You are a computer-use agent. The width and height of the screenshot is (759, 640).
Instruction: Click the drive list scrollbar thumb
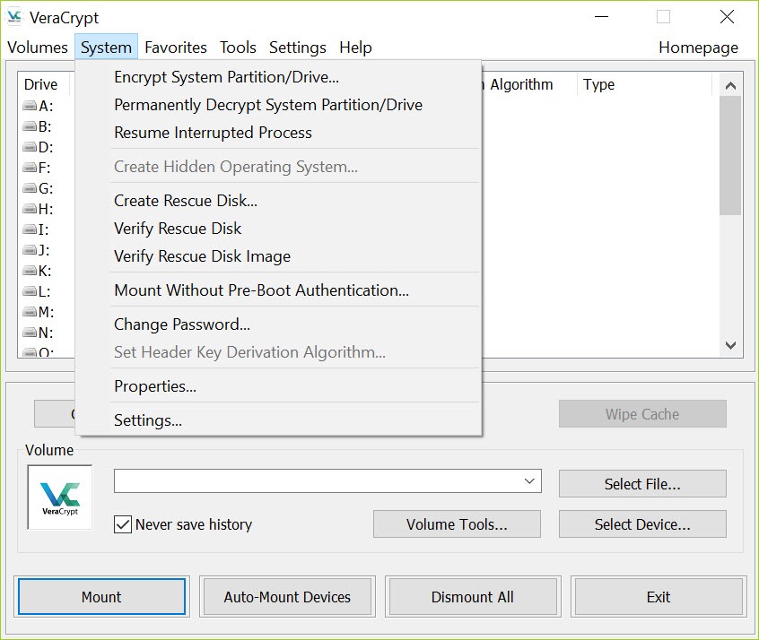point(730,155)
